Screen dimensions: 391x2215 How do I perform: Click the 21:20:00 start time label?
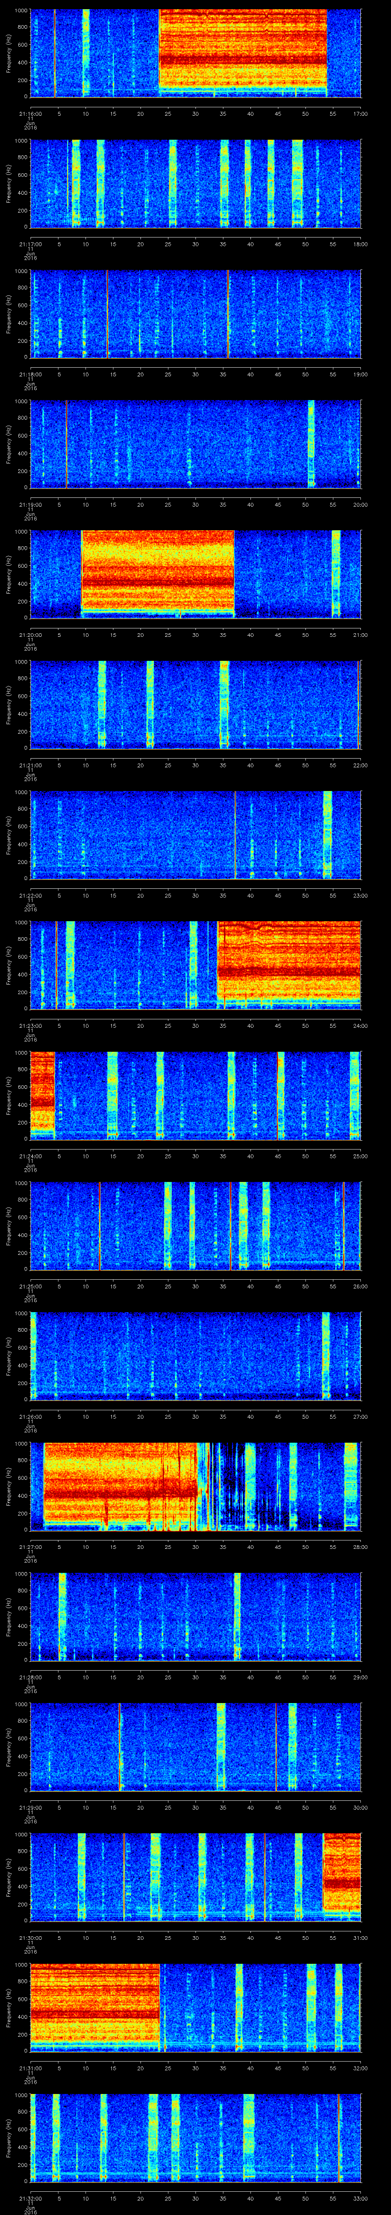[x=30, y=634]
